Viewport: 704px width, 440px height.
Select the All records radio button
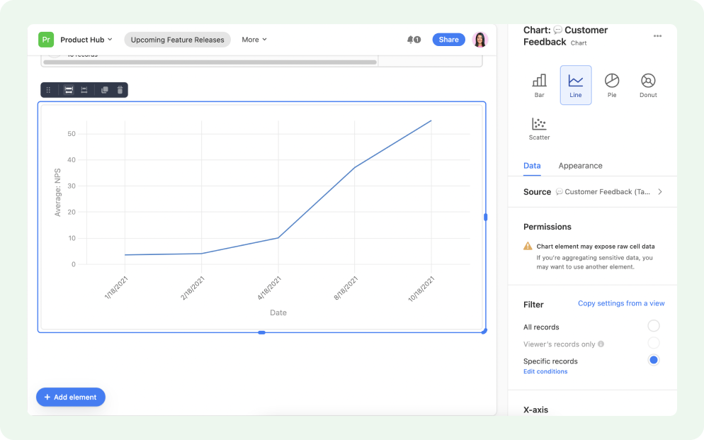coord(653,326)
